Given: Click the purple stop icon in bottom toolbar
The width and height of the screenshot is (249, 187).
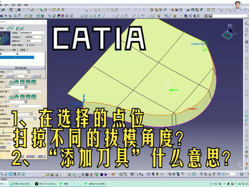Looking at the screenshot, I should 102,175.
